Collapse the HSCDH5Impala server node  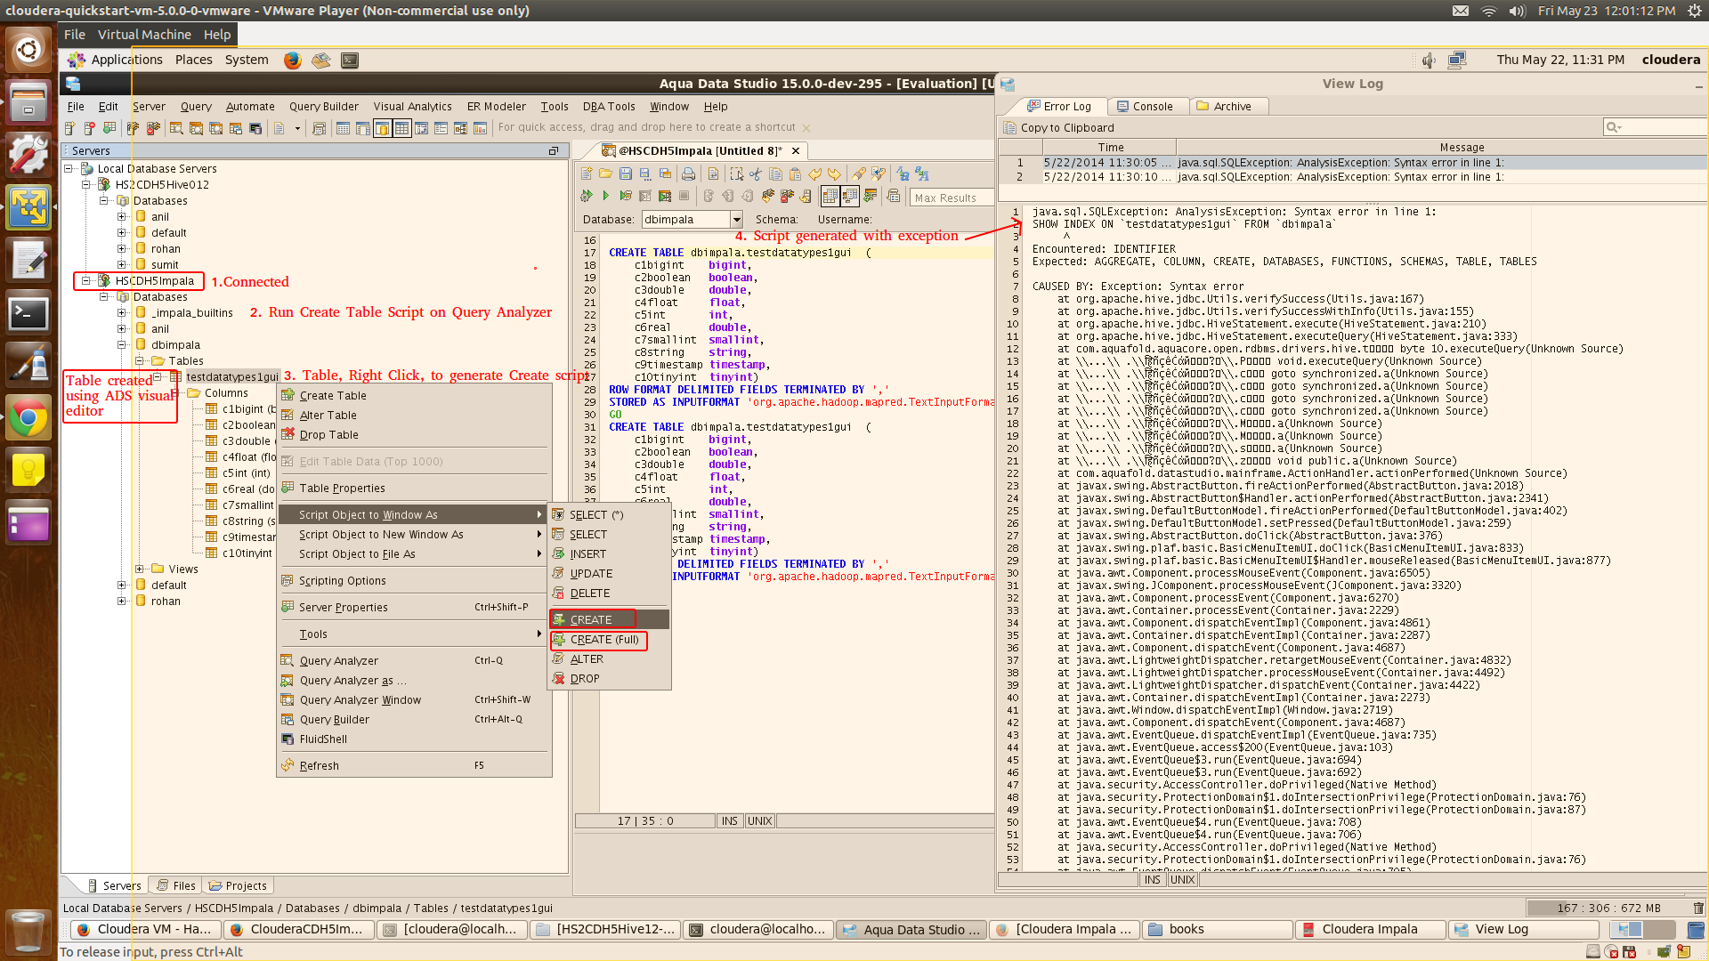coord(86,280)
